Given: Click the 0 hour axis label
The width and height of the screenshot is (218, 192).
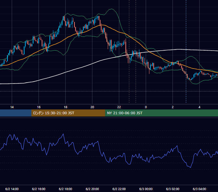Looking at the screenshot, I should point(146,107).
